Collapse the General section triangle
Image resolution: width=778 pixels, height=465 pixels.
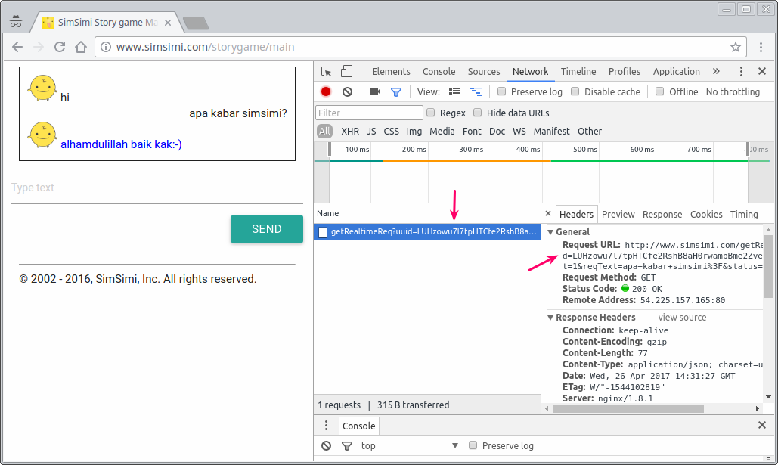pyautogui.click(x=550, y=232)
